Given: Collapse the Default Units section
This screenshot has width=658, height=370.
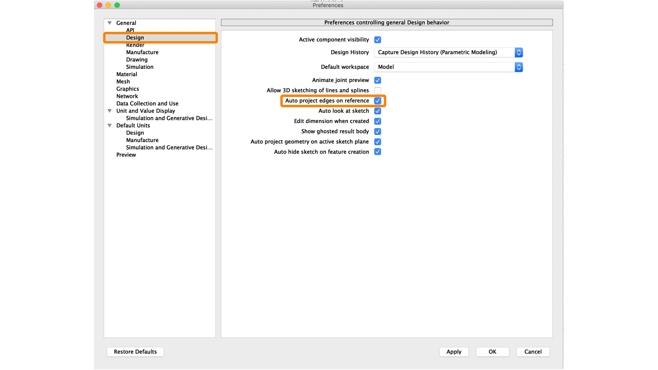Looking at the screenshot, I should coord(110,126).
